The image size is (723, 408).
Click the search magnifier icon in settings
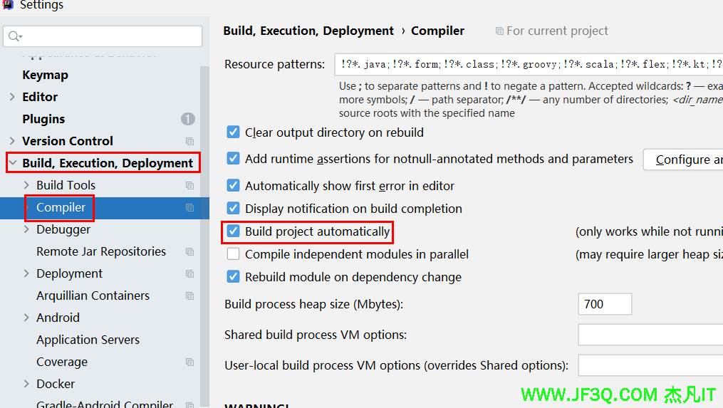[14, 36]
